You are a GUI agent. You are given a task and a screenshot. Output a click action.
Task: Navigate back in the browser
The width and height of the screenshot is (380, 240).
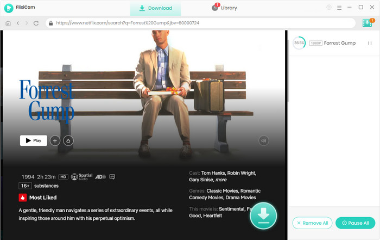(18, 23)
